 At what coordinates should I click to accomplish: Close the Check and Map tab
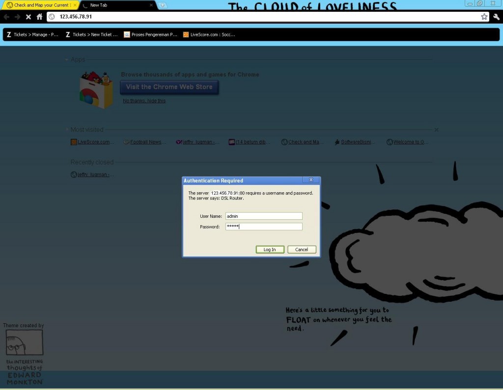click(x=75, y=5)
